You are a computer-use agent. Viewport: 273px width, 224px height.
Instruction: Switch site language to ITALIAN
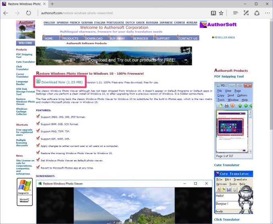tap(100, 22)
